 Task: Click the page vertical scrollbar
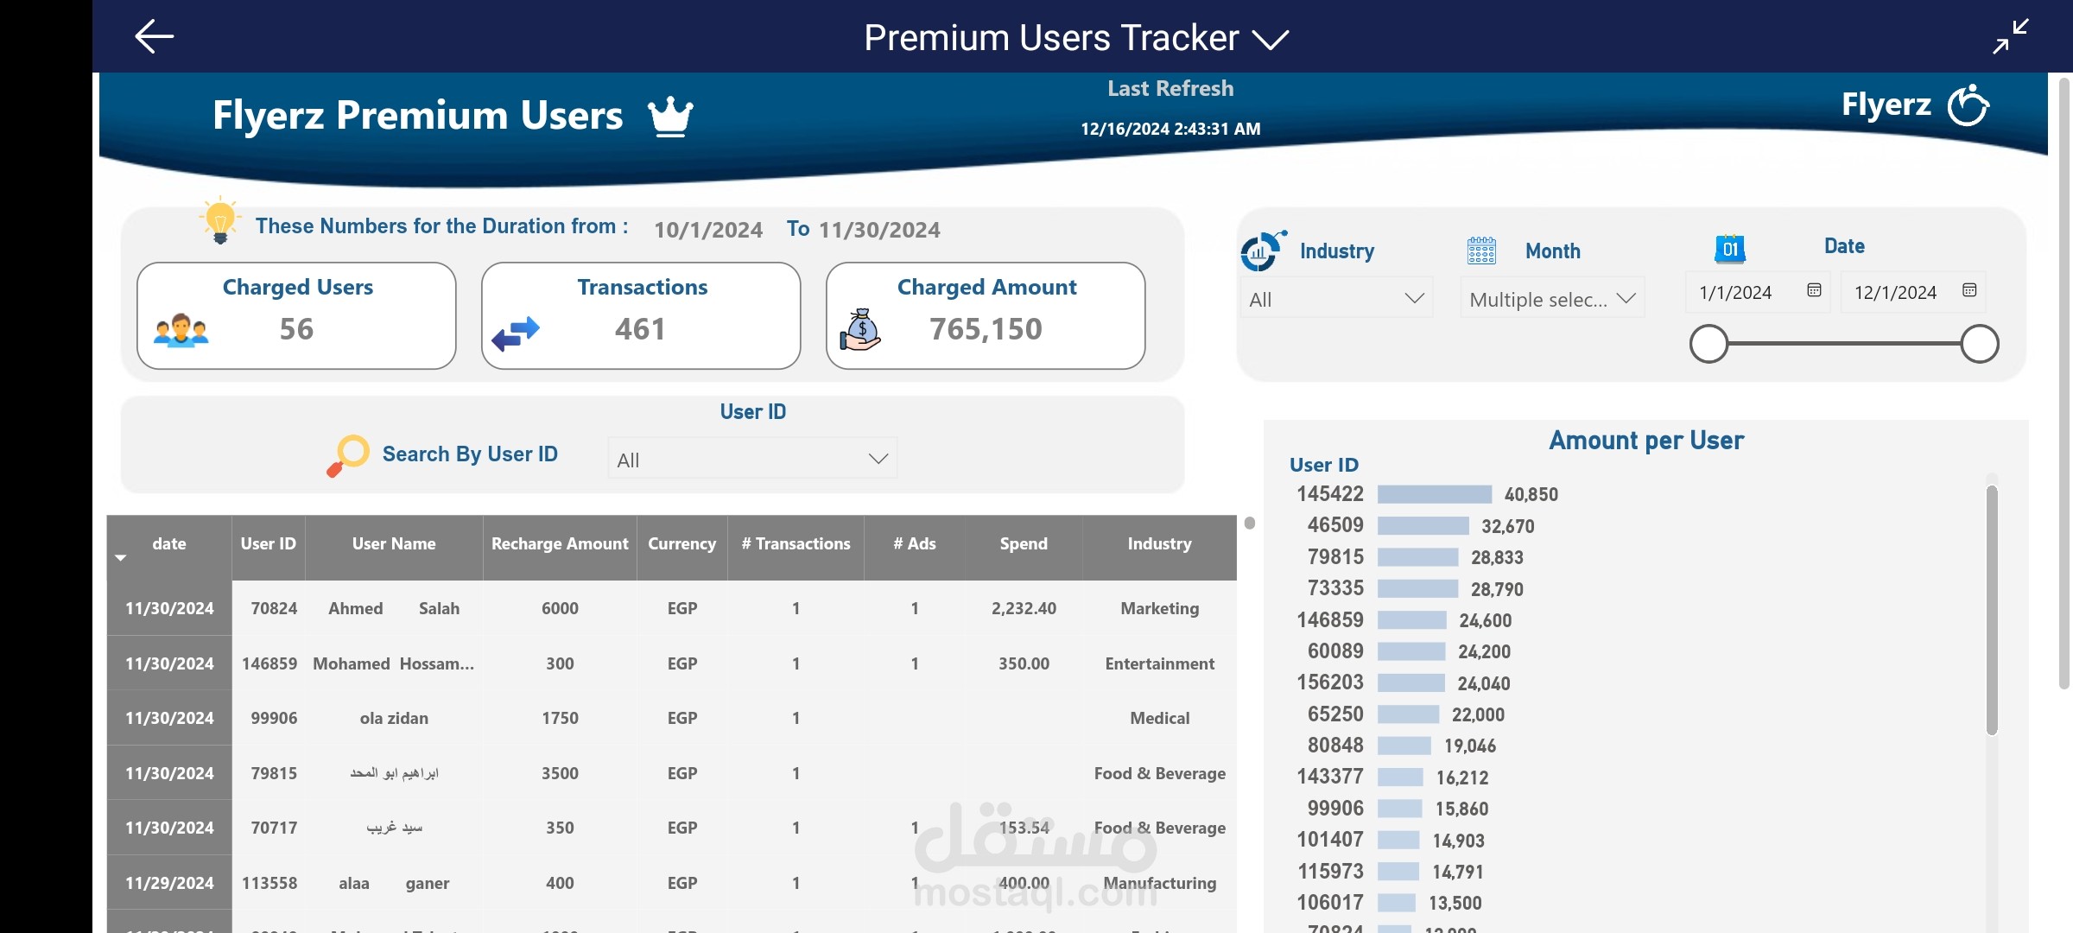[2064, 384]
